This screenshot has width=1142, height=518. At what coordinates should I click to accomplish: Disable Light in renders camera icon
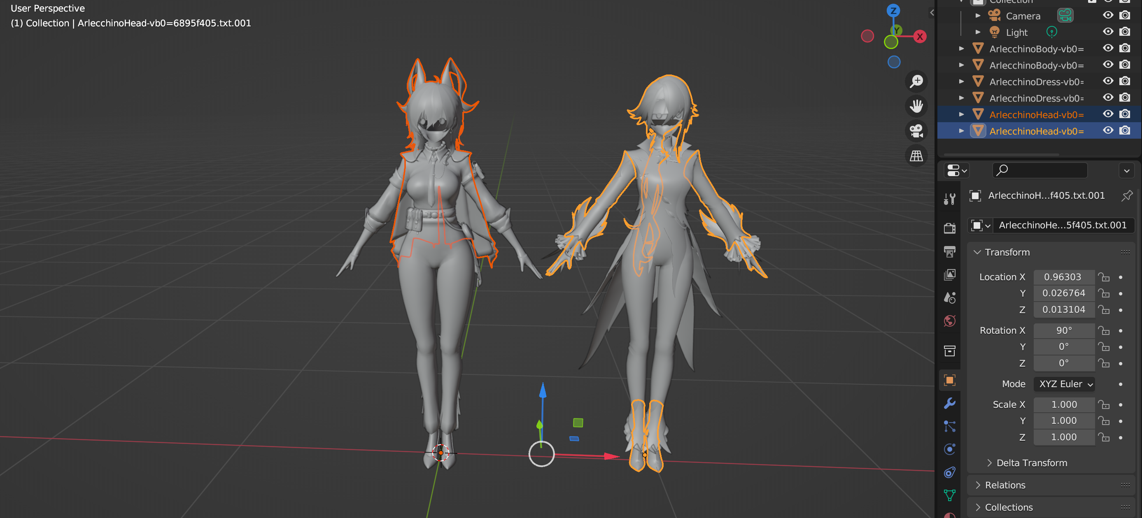click(x=1125, y=32)
